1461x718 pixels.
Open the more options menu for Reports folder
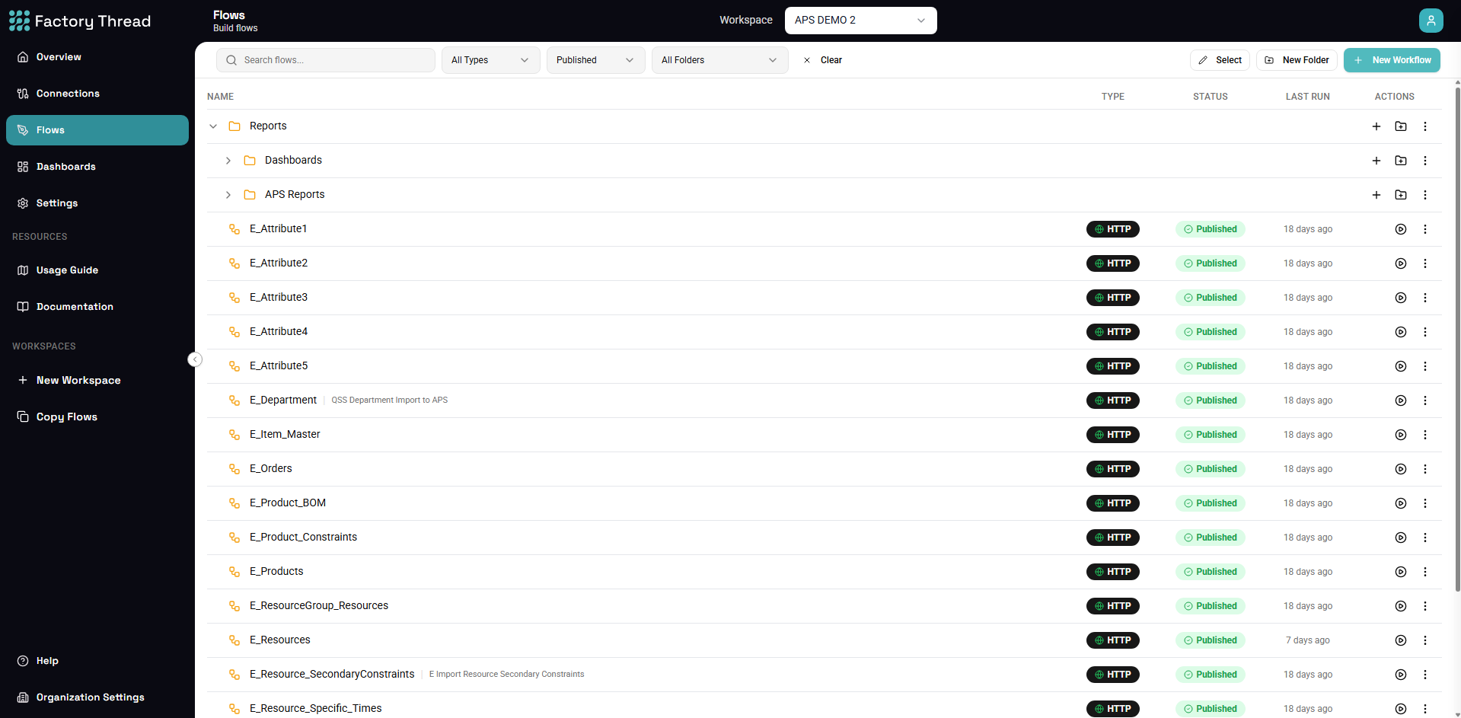1425,126
